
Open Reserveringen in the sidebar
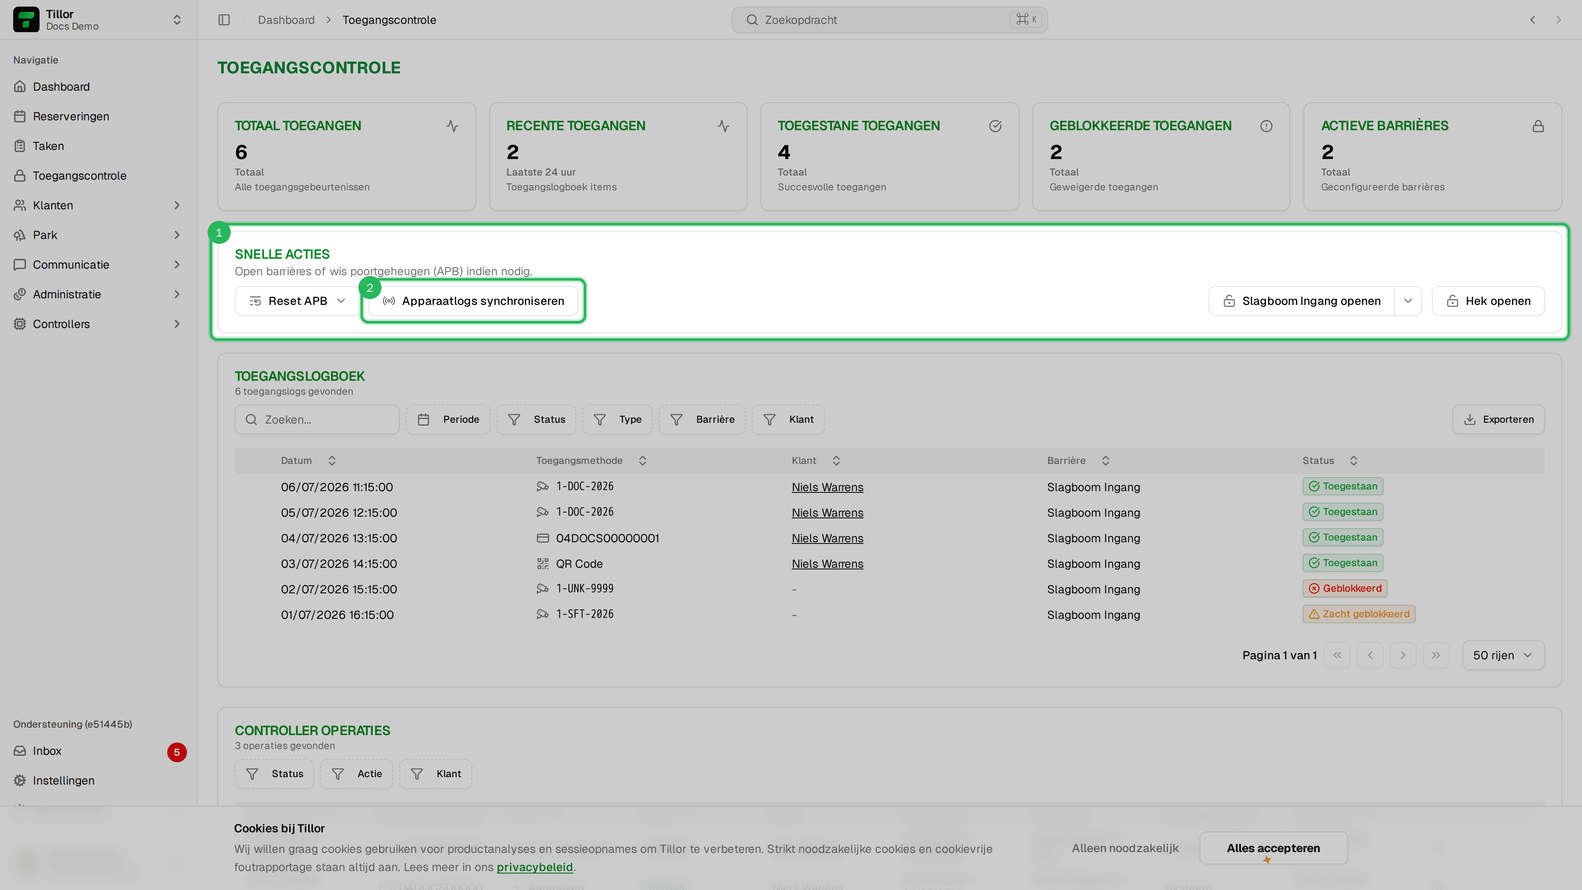tap(98, 116)
